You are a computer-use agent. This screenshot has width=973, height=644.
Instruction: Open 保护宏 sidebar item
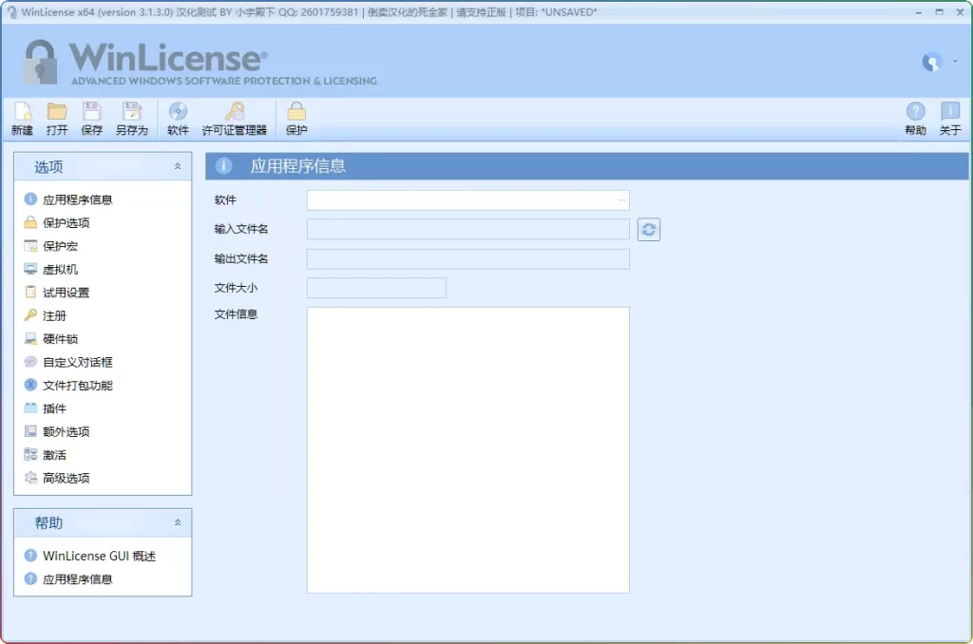pyautogui.click(x=51, y=246)
